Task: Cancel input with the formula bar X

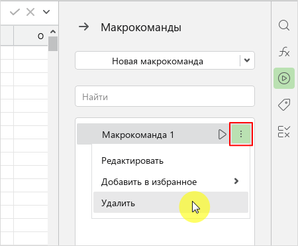Action: (x=30, y=12)
